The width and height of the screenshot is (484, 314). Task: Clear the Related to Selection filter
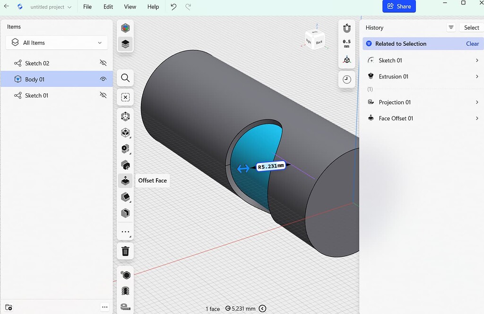click(472, 43)
